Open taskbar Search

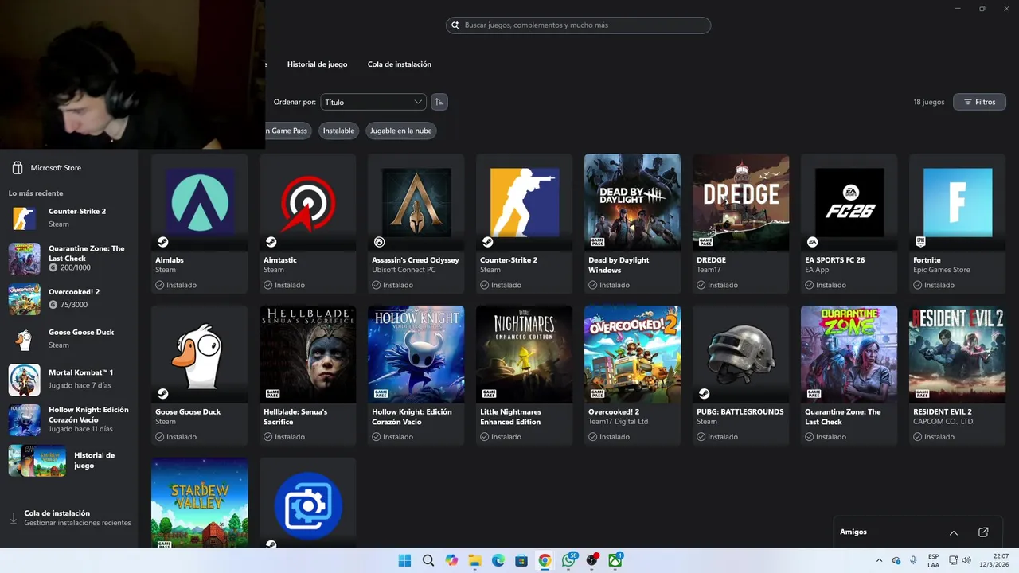pos(428,560)
